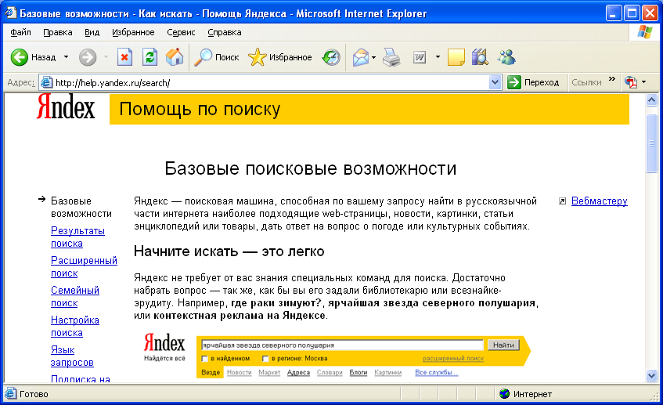The height and width of the screenshot is (405, 663).
Task: Select the Адреса tab in example
Action: [298, 372]
